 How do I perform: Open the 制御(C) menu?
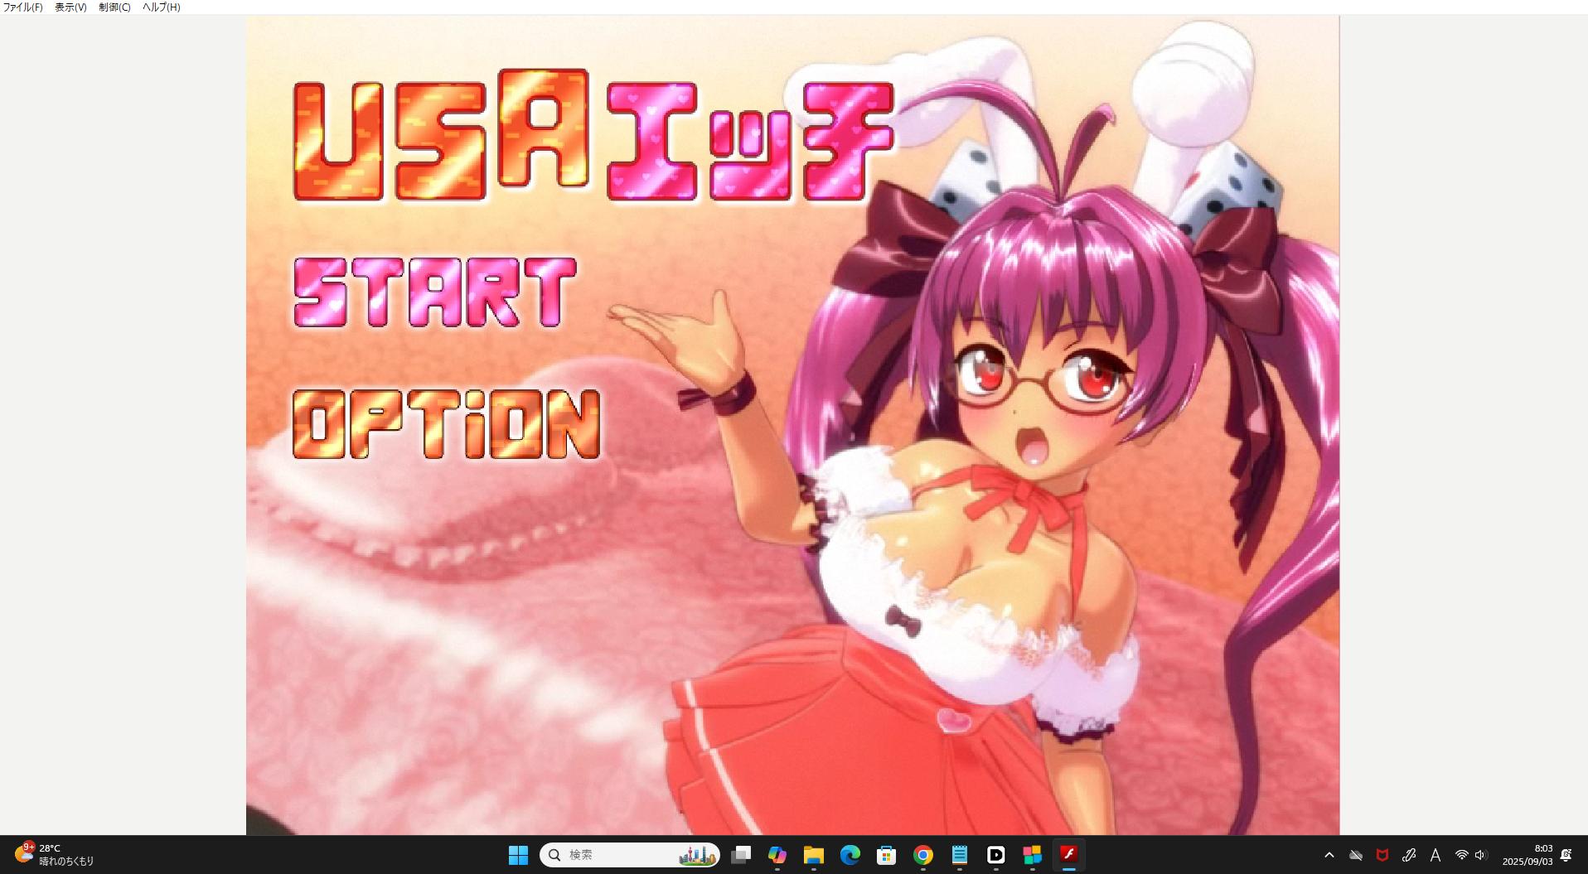(114, 7)
